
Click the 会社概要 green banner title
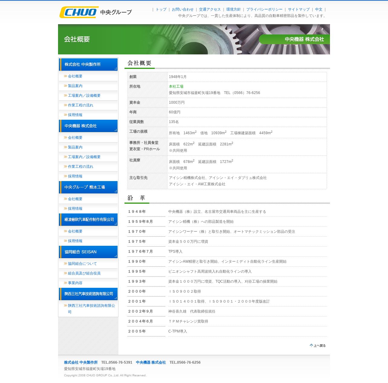77,39
